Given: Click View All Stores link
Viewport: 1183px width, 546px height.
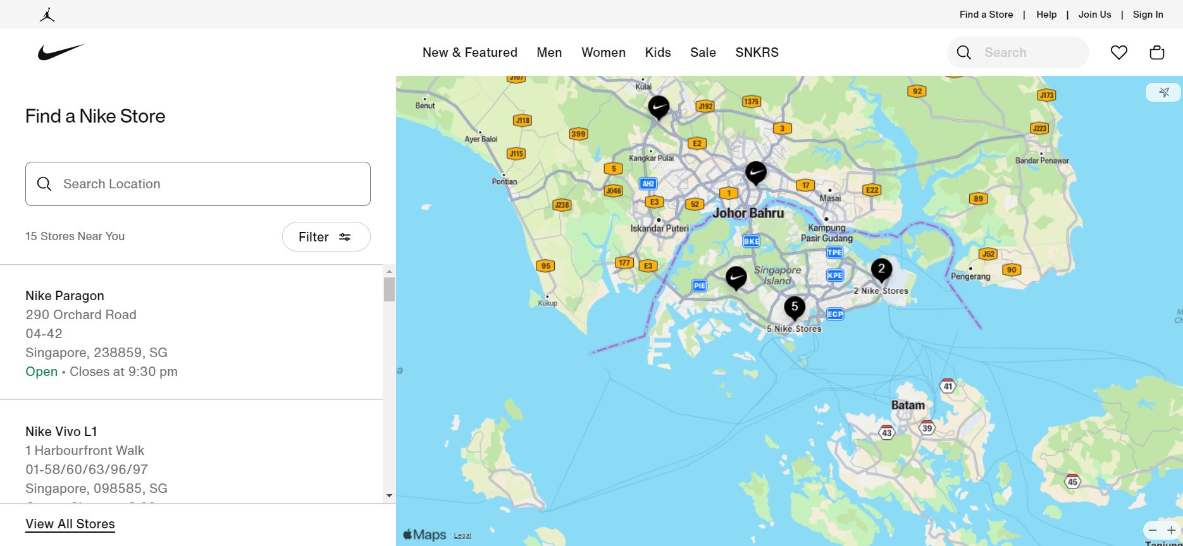Looking at the screenshot, I should coord(70,524).
